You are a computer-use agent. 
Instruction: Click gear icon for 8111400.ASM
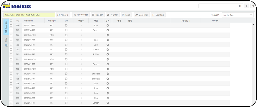(x=108, y=59)
